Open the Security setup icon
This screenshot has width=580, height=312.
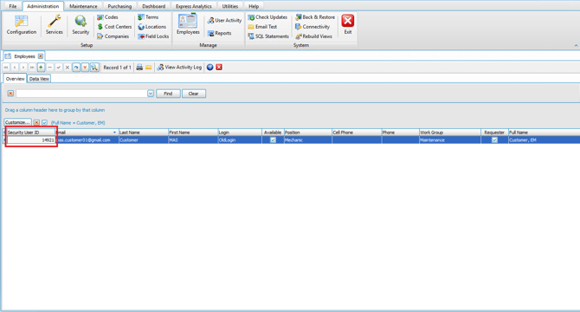[x=81, y=25]
